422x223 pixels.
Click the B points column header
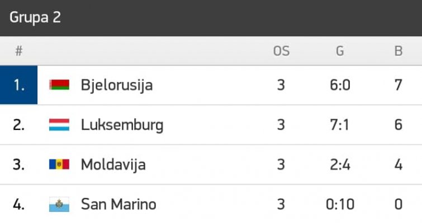tap(398, 51)
